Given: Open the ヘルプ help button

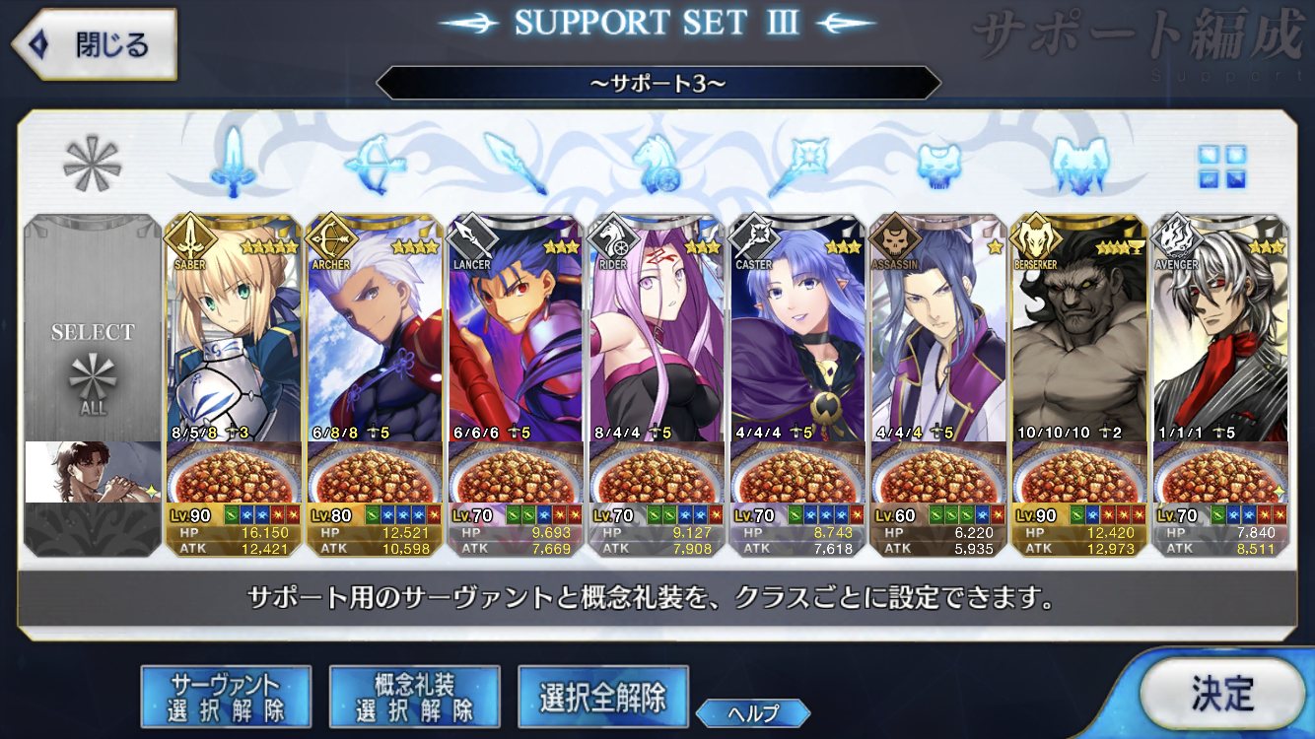Looking at the screenshot, I should click(x=753, y=713).
